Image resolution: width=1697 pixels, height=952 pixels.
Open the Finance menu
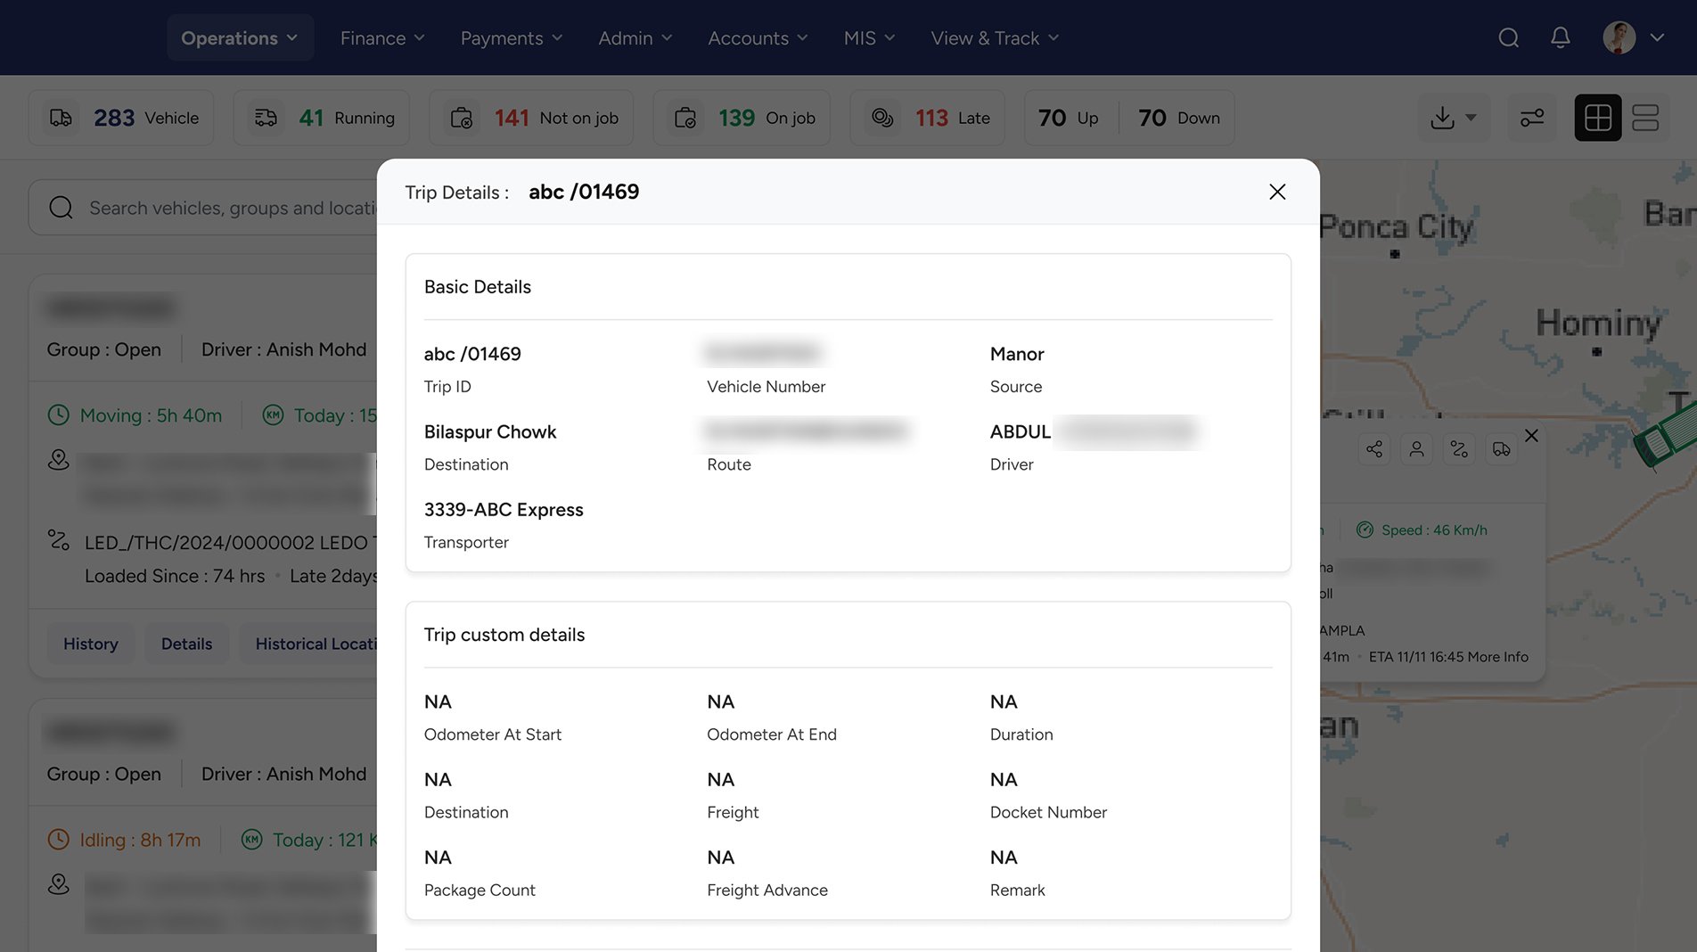coord(382,37)
